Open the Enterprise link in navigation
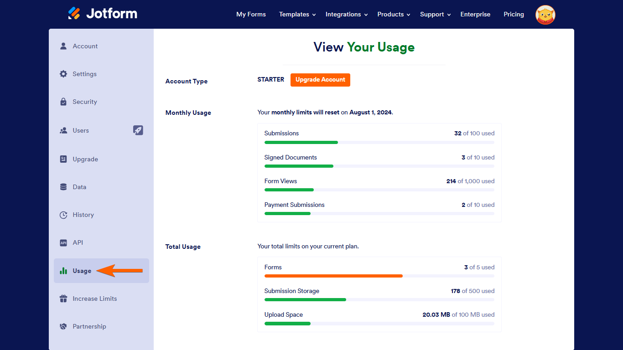 475,15
